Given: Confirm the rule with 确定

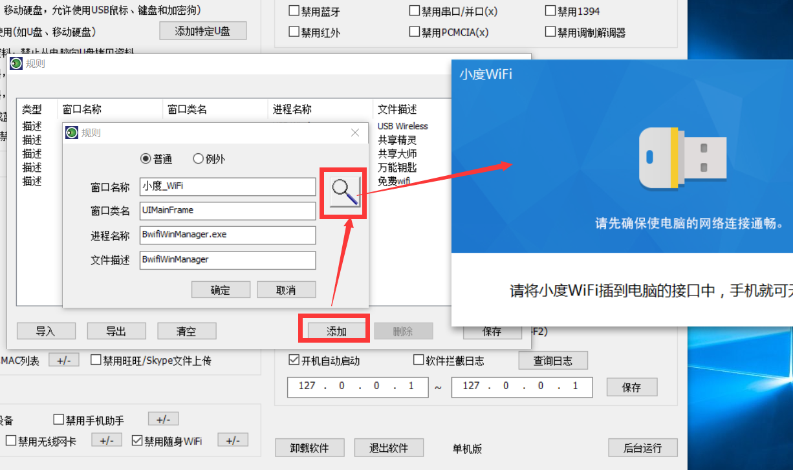Looking at the screenshot, I should pos(221,290).
